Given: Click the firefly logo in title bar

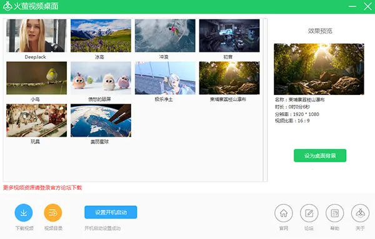Looking at the screenshot, I should pos(7,6).
